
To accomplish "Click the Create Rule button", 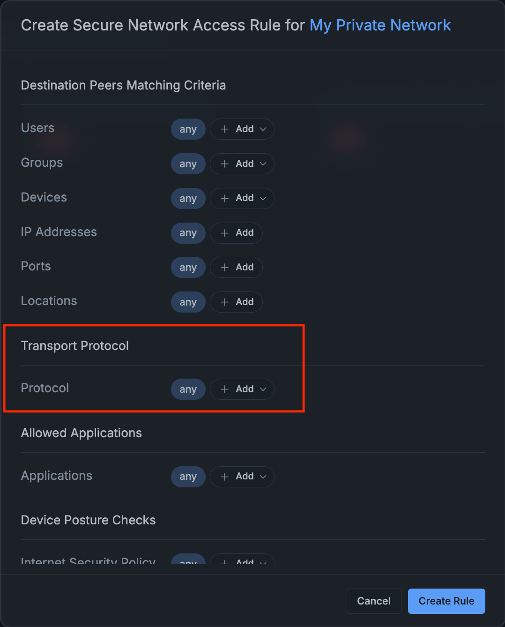I will click(446, 601).
